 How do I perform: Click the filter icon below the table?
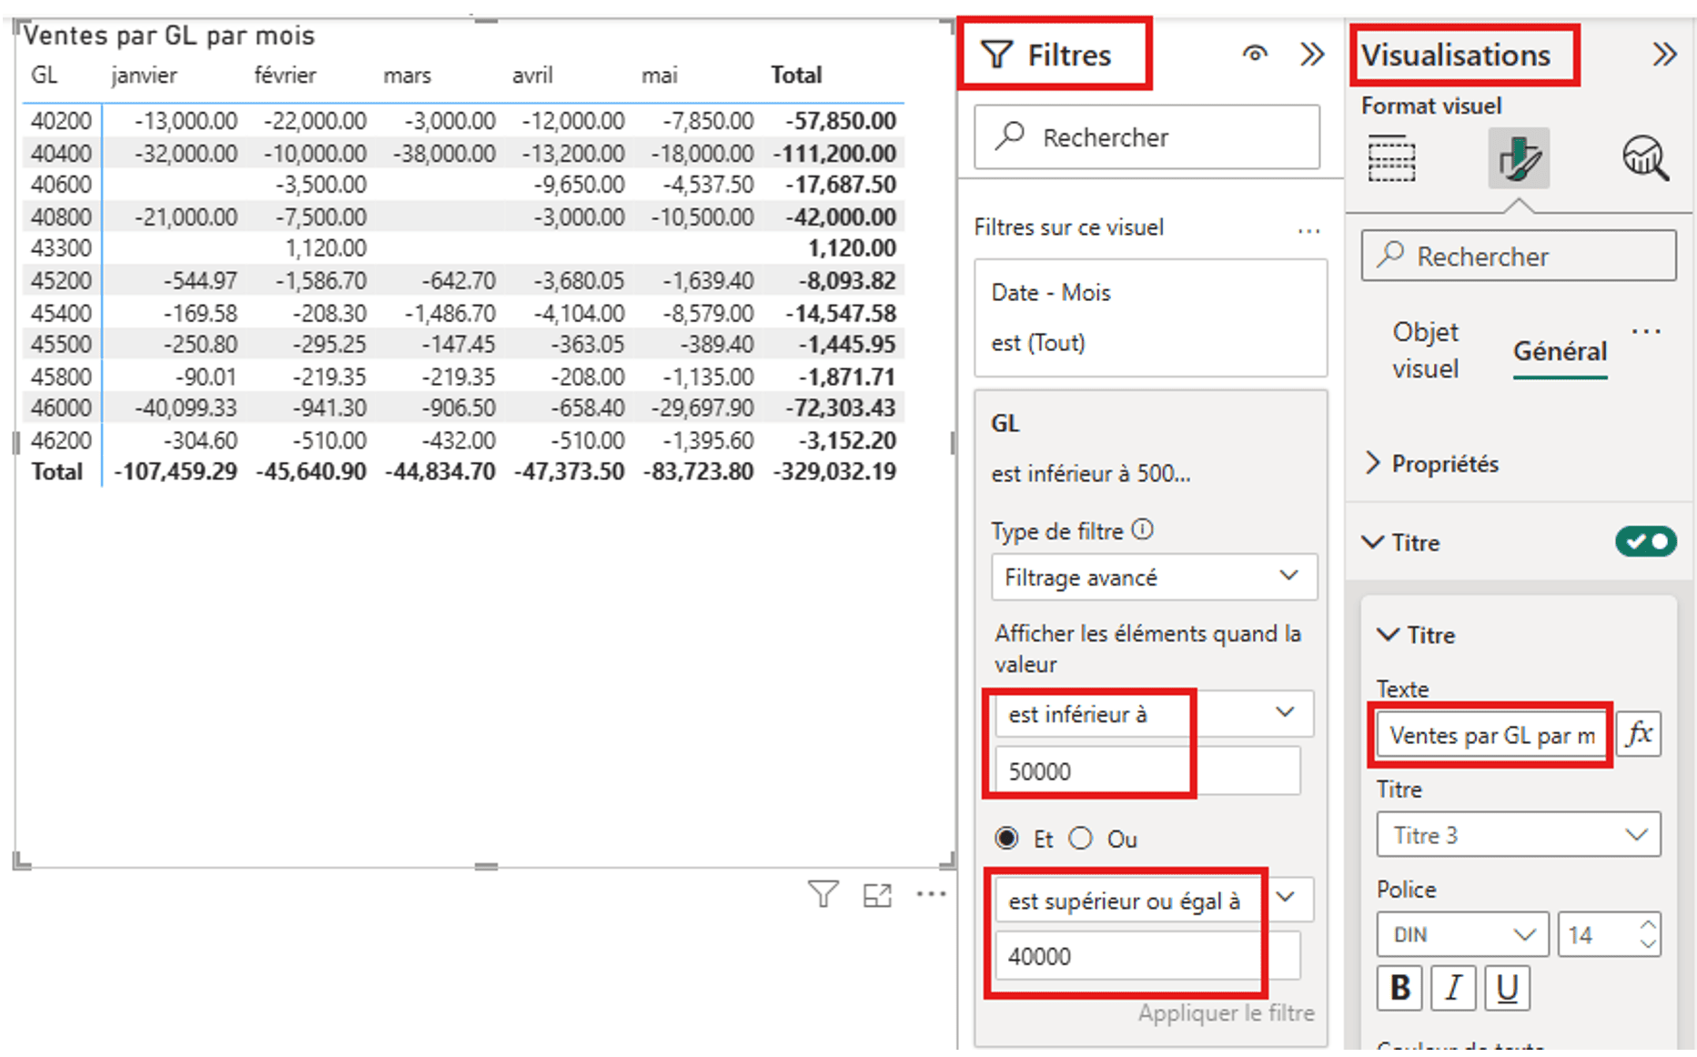(823, 895)
